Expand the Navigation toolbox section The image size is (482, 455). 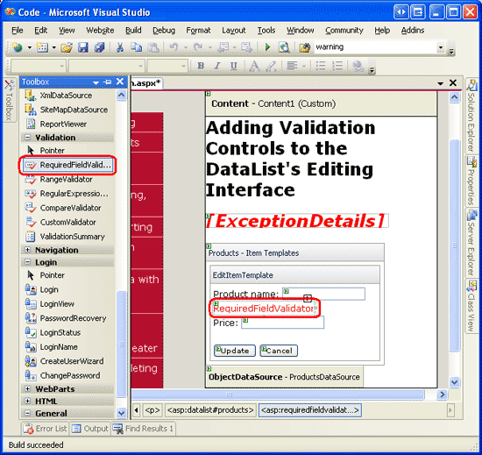pos(28,250)
